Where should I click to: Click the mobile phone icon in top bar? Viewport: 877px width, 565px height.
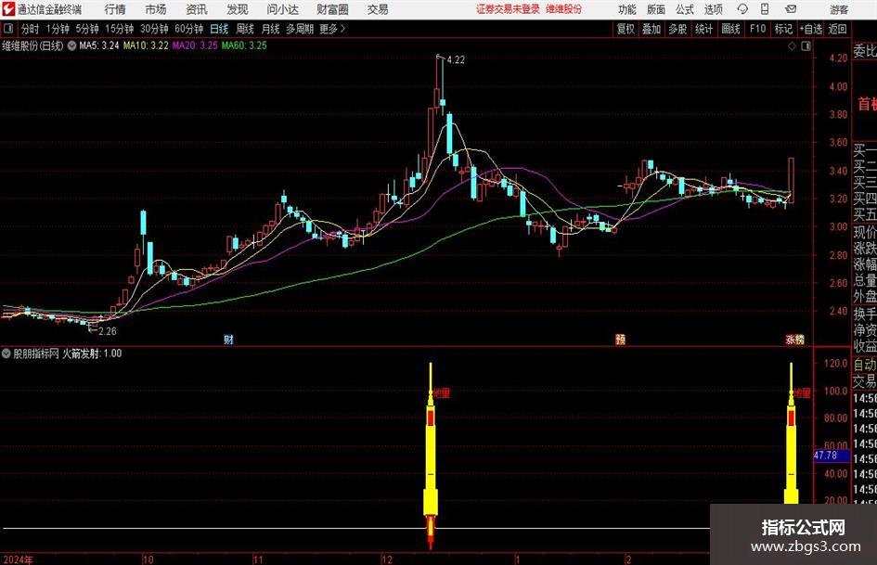[765, 9]
